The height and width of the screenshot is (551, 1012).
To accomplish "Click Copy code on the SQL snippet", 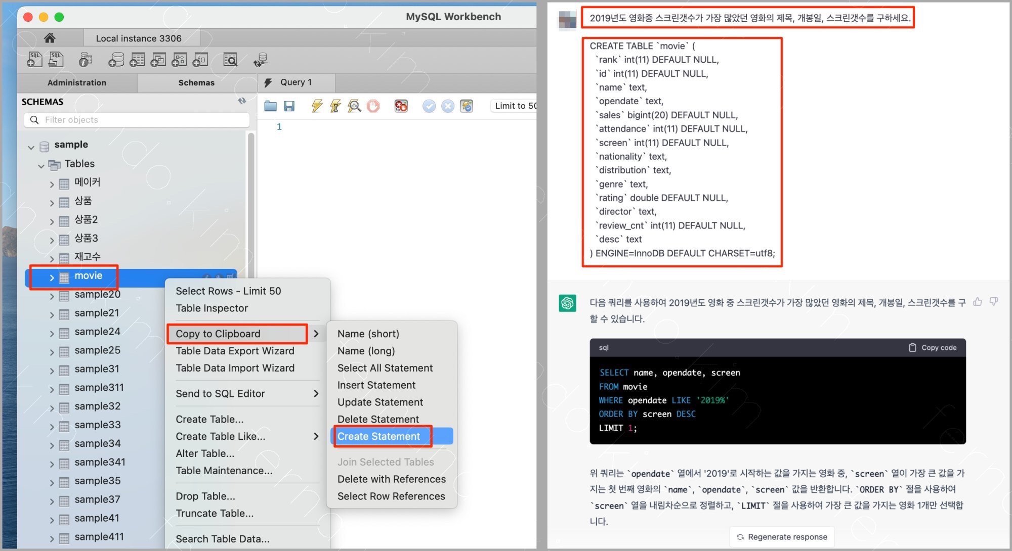I will (932, 347).
